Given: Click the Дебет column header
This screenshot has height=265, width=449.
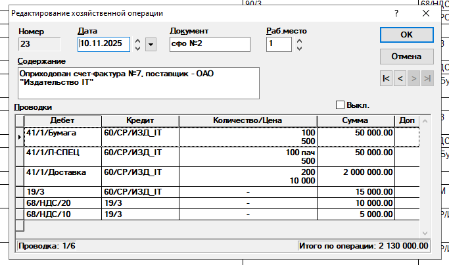Looking at the screenshot, I should point(62,120).
